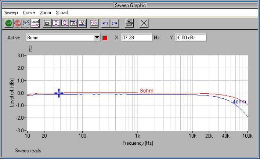
Task: Open the Zoom menu
Action: pos(46,12)
